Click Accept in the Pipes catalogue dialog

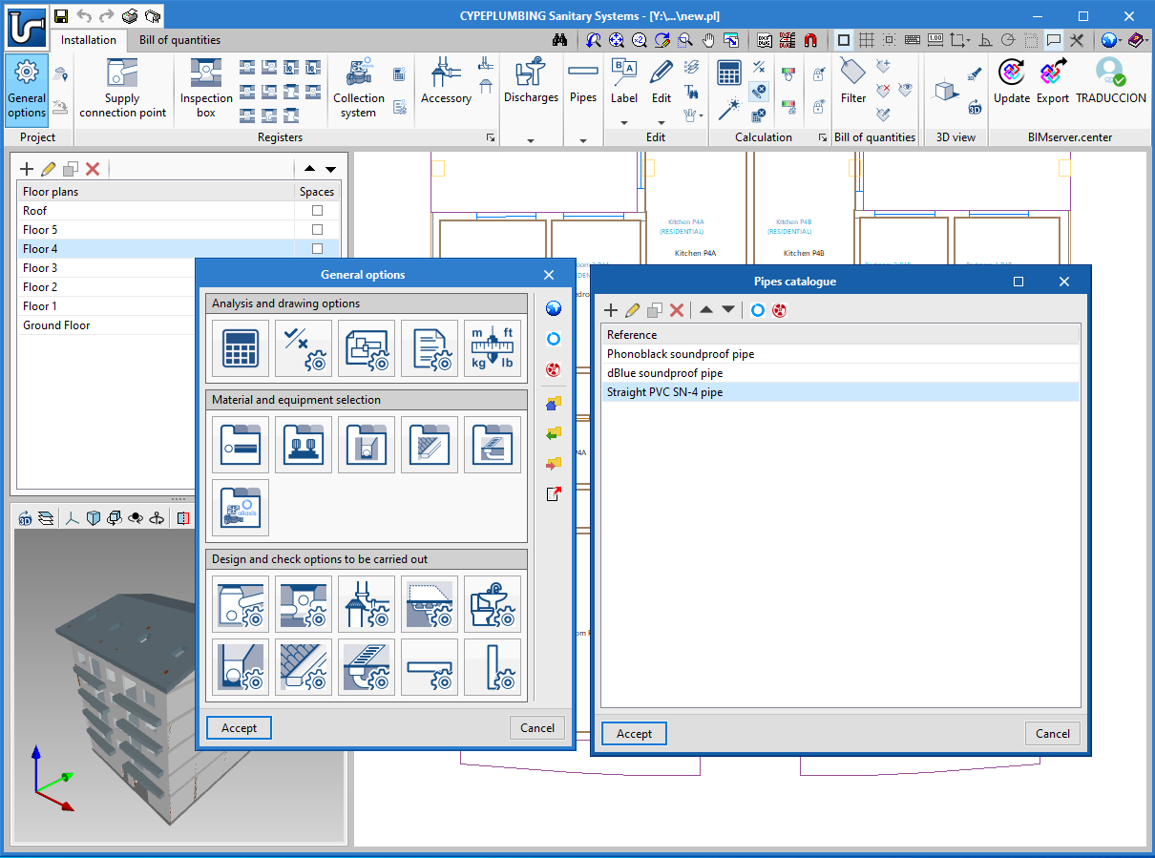[x=634, y=734]
